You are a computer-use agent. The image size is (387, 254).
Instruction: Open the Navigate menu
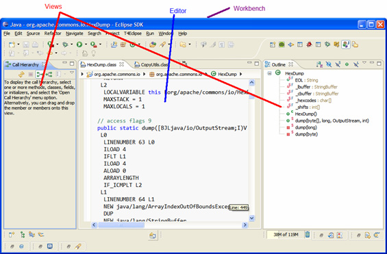tap(74, 34)
